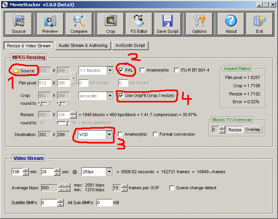Viewport: 278px width, 219px height.
Task: Open the 25fps frame rate dropdown
Action: point(109,172)
